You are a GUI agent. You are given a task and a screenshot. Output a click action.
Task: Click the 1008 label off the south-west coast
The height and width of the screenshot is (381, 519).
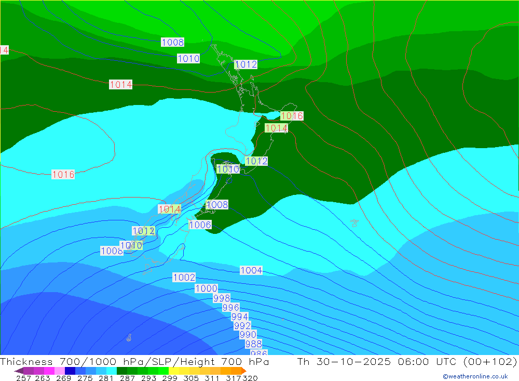112,251
